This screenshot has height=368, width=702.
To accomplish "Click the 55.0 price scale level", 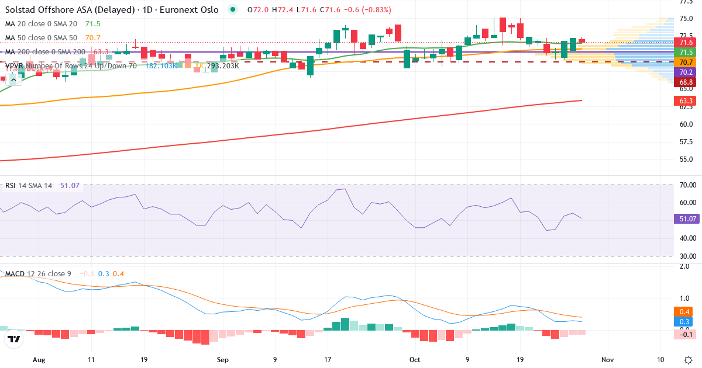I will coord(686,159).
